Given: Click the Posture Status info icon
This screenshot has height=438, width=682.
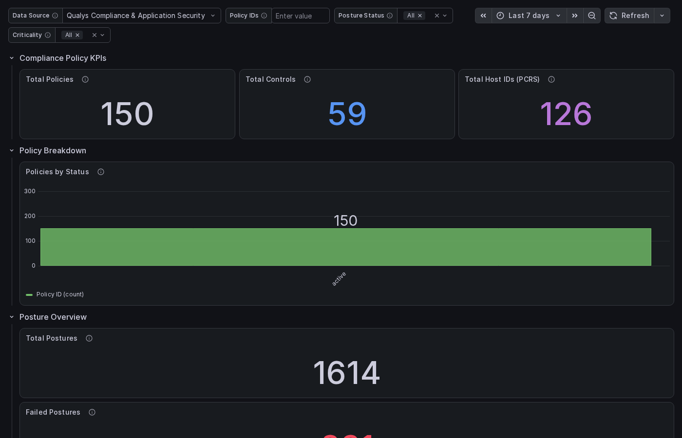Looking at the screenshot, I should click(x=390, y=16).
